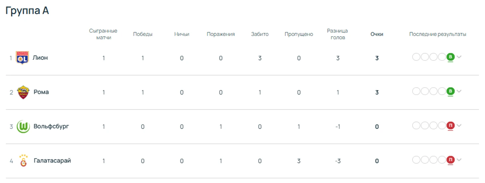Click Roma's green win result badge

point(450,91)
